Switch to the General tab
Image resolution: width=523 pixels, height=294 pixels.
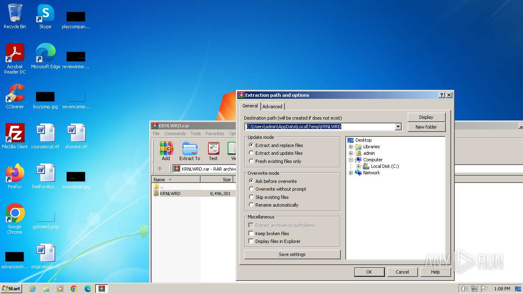[x=250, y=106]
